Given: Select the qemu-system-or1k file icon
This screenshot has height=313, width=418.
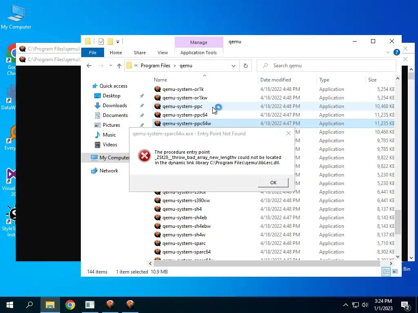Looking at the screenshot, I should coord(158,89).
